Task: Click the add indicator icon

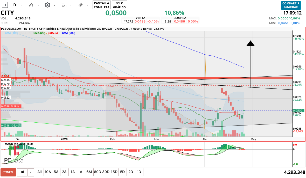Action: click(64, 5)
